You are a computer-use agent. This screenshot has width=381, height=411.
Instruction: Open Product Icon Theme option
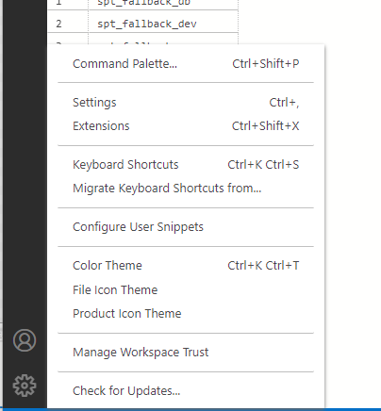[186, 314]
